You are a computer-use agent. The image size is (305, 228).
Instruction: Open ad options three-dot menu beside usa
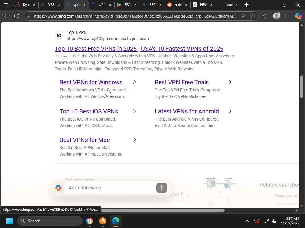point(148,39)
